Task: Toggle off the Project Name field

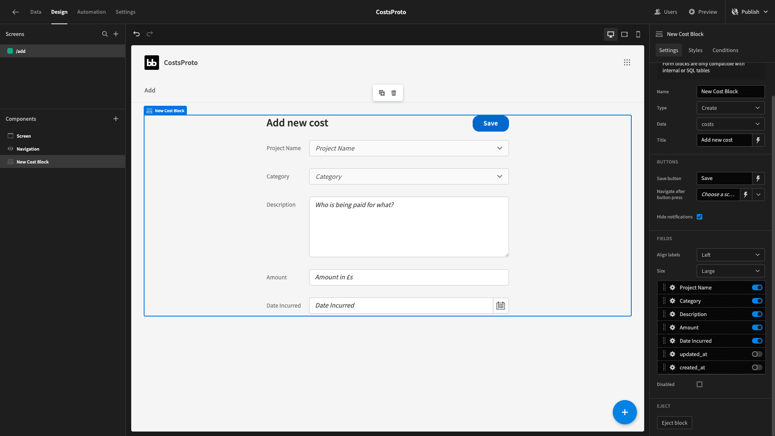Action: pos(757,287)
